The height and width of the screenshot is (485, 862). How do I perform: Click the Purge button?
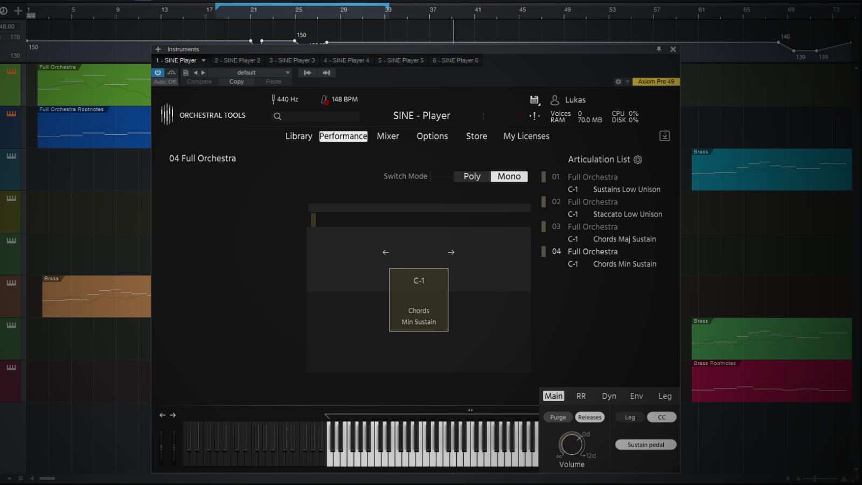coord(558,417)
